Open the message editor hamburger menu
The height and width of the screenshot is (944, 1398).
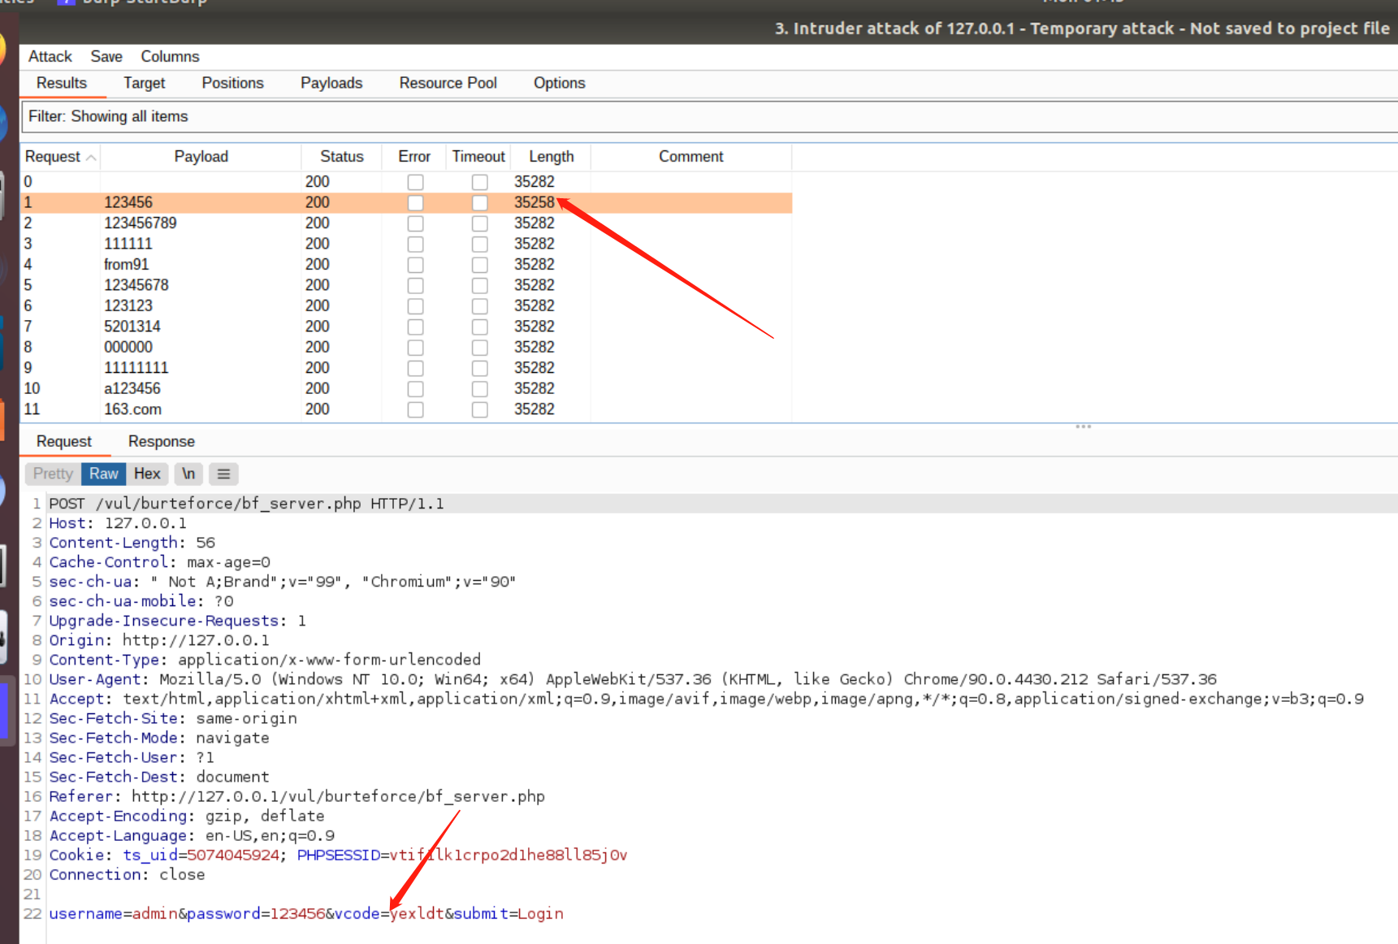click(x=223, y=474)
